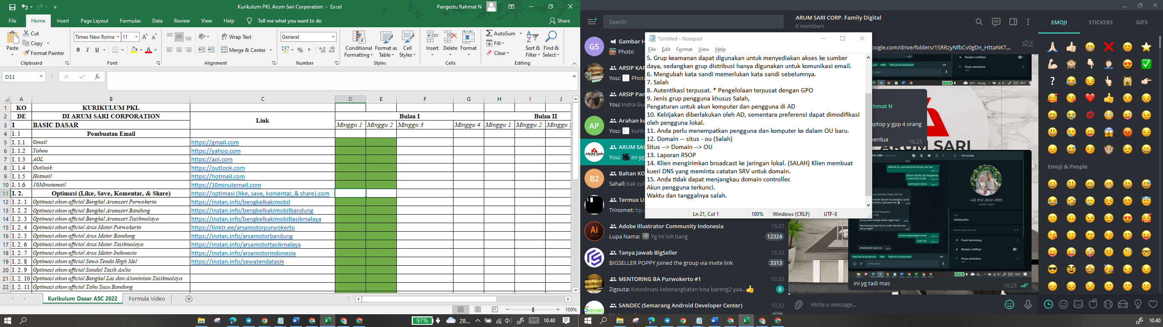Adjust the Excel zoom slider

pyautogui.click(x=533, y=310)
